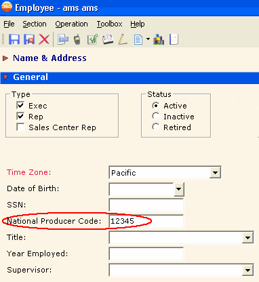The image size is (259, 282).
Task: Open the arrow beside the document icon
Action: [148, 39]
